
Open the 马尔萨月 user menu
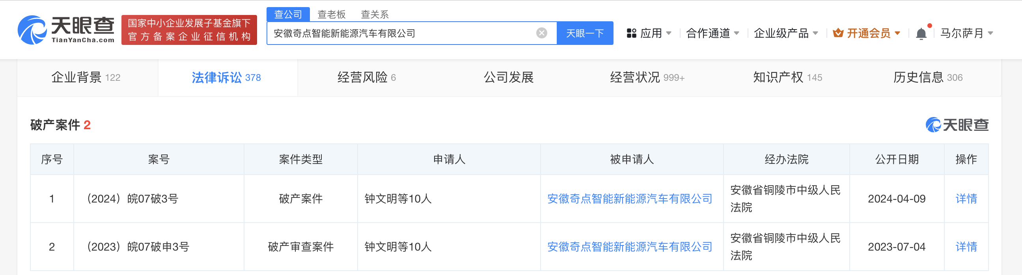point(966,33)
